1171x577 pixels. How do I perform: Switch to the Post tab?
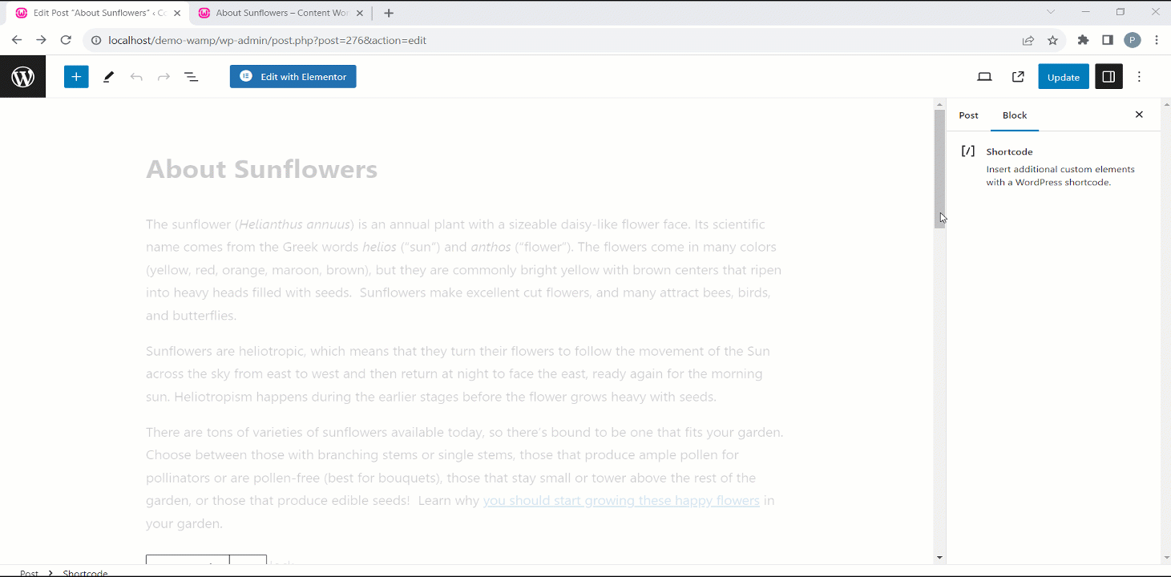[968, 115]
